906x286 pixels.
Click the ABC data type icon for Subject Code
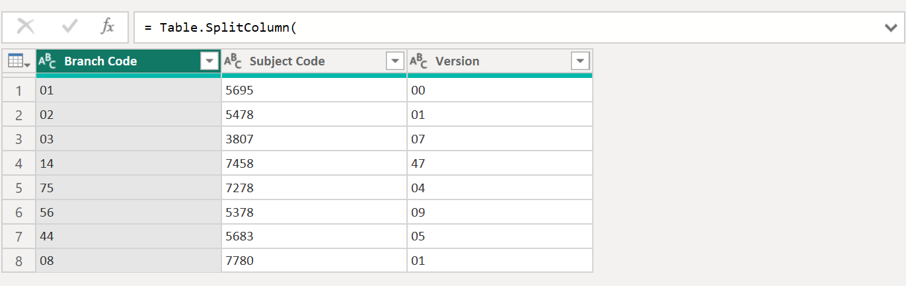[x=233, y=61]
